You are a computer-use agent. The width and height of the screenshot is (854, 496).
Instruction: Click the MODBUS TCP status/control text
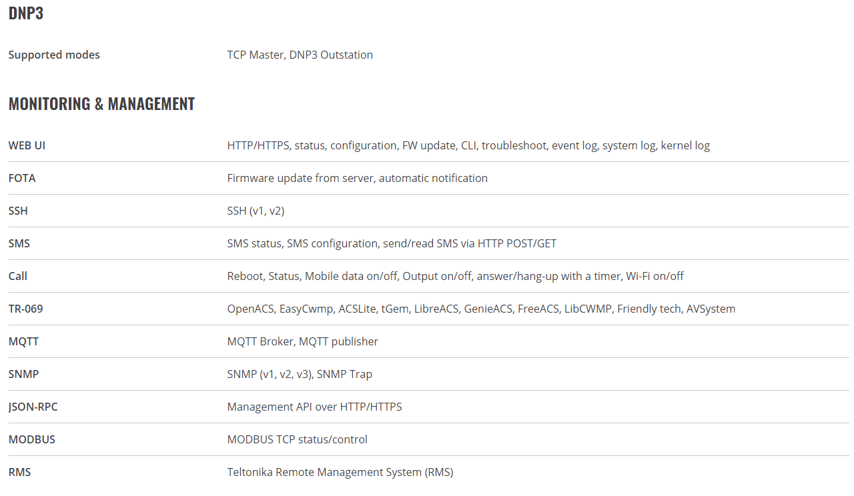pos(297,439)
